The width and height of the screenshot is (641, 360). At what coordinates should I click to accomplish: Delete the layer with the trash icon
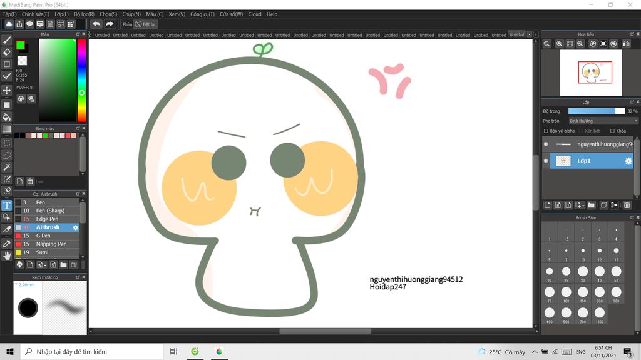627,205
